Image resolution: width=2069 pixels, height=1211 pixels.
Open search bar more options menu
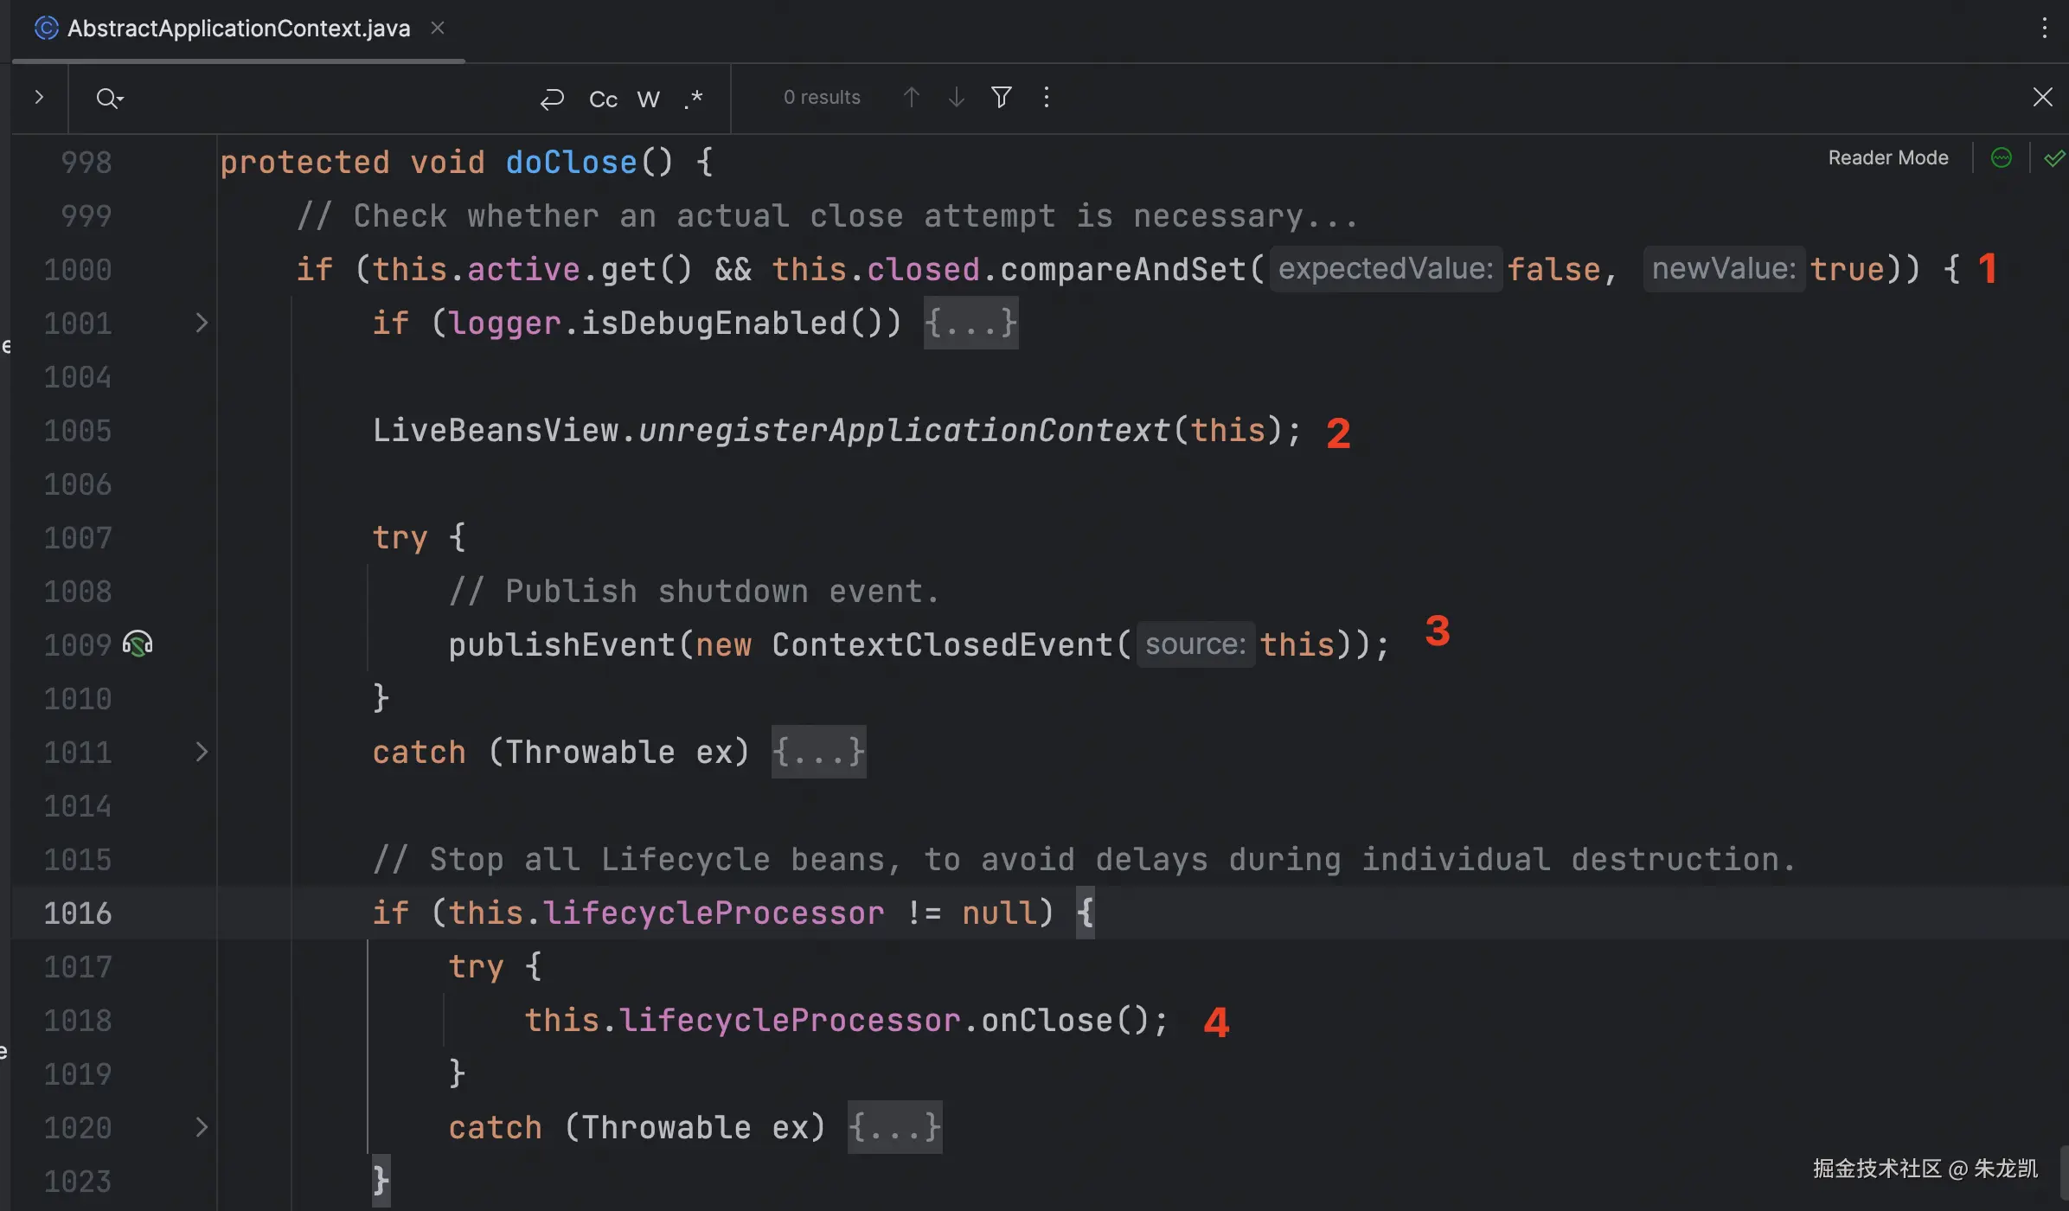[x=1047, y=97]
